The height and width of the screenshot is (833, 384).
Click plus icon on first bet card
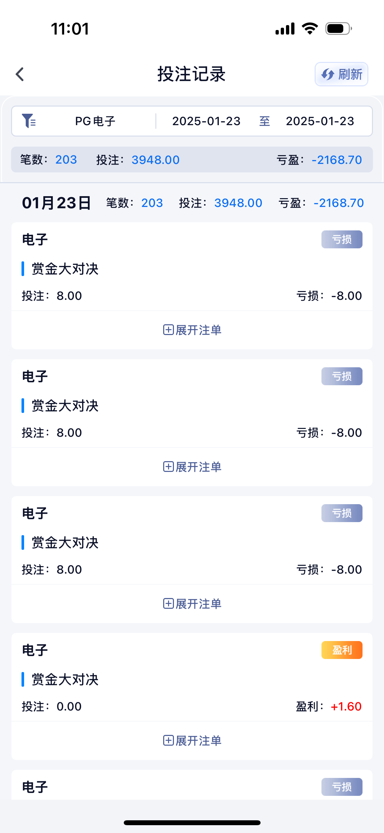[x=168, y=330]
